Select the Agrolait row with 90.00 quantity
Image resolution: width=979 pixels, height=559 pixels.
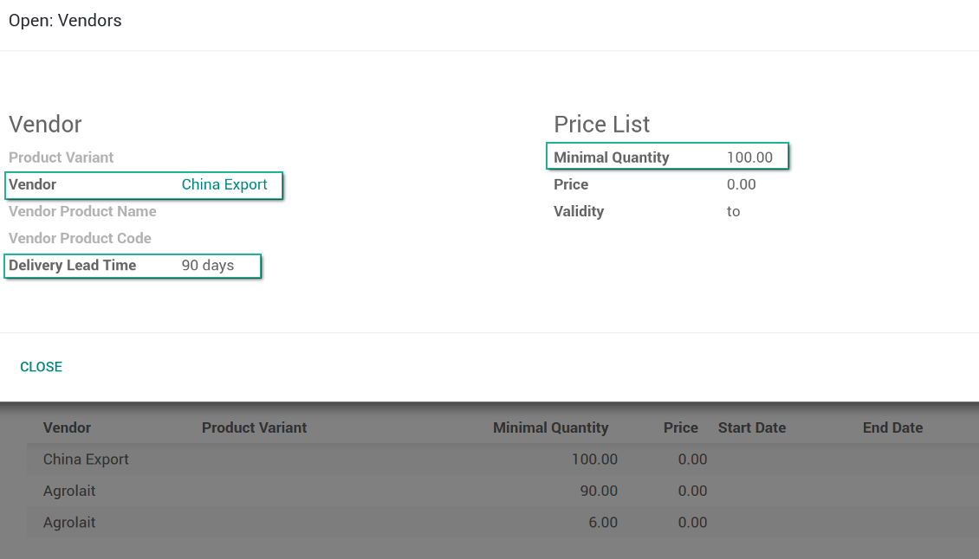click(69, 492)
